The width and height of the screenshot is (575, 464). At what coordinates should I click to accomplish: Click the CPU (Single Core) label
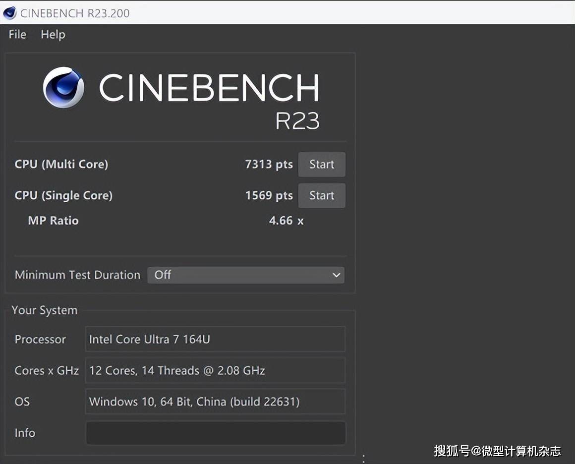coord(63,195)
